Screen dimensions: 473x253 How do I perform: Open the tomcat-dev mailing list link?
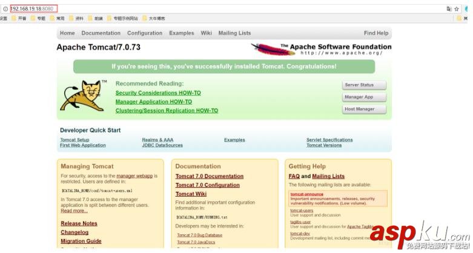pos(300,234)
